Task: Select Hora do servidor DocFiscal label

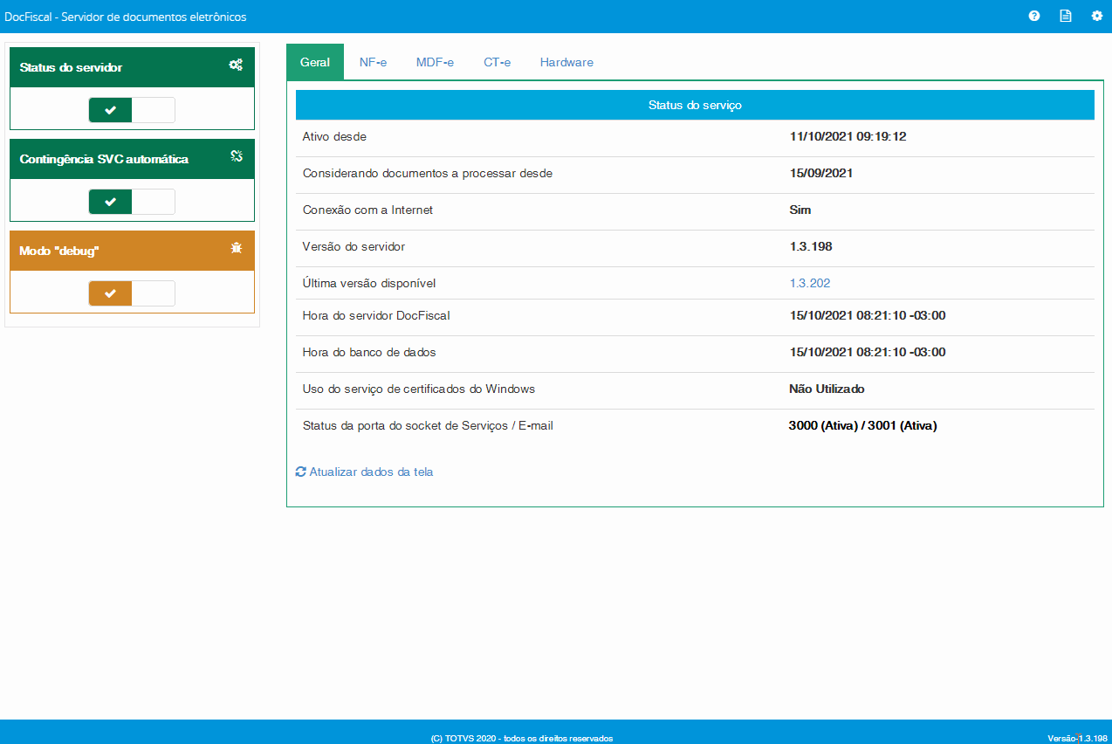Action: coord(376,316)
